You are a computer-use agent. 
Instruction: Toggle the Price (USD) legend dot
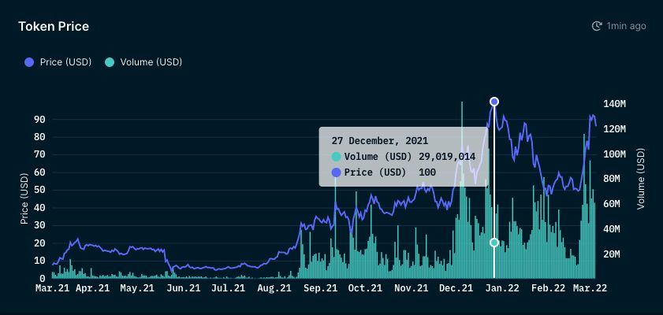[29, 62]
